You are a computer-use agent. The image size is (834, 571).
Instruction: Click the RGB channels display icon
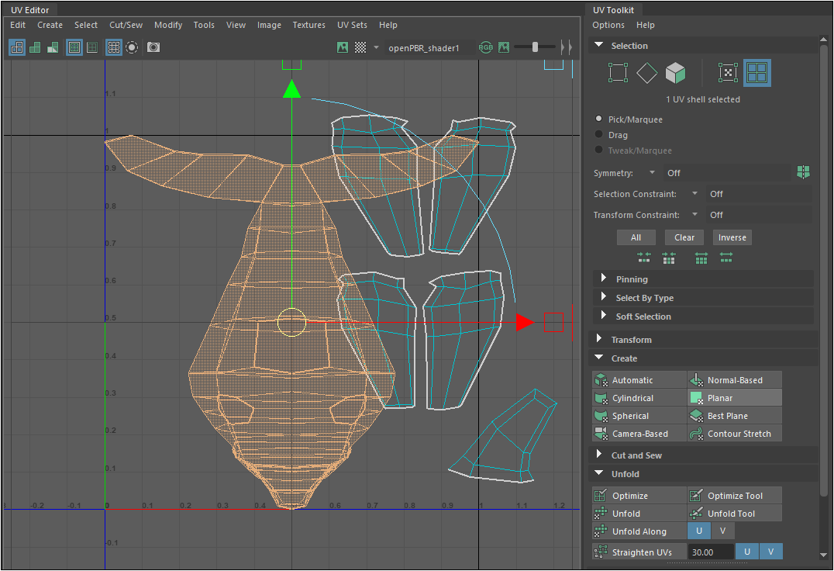486,47
